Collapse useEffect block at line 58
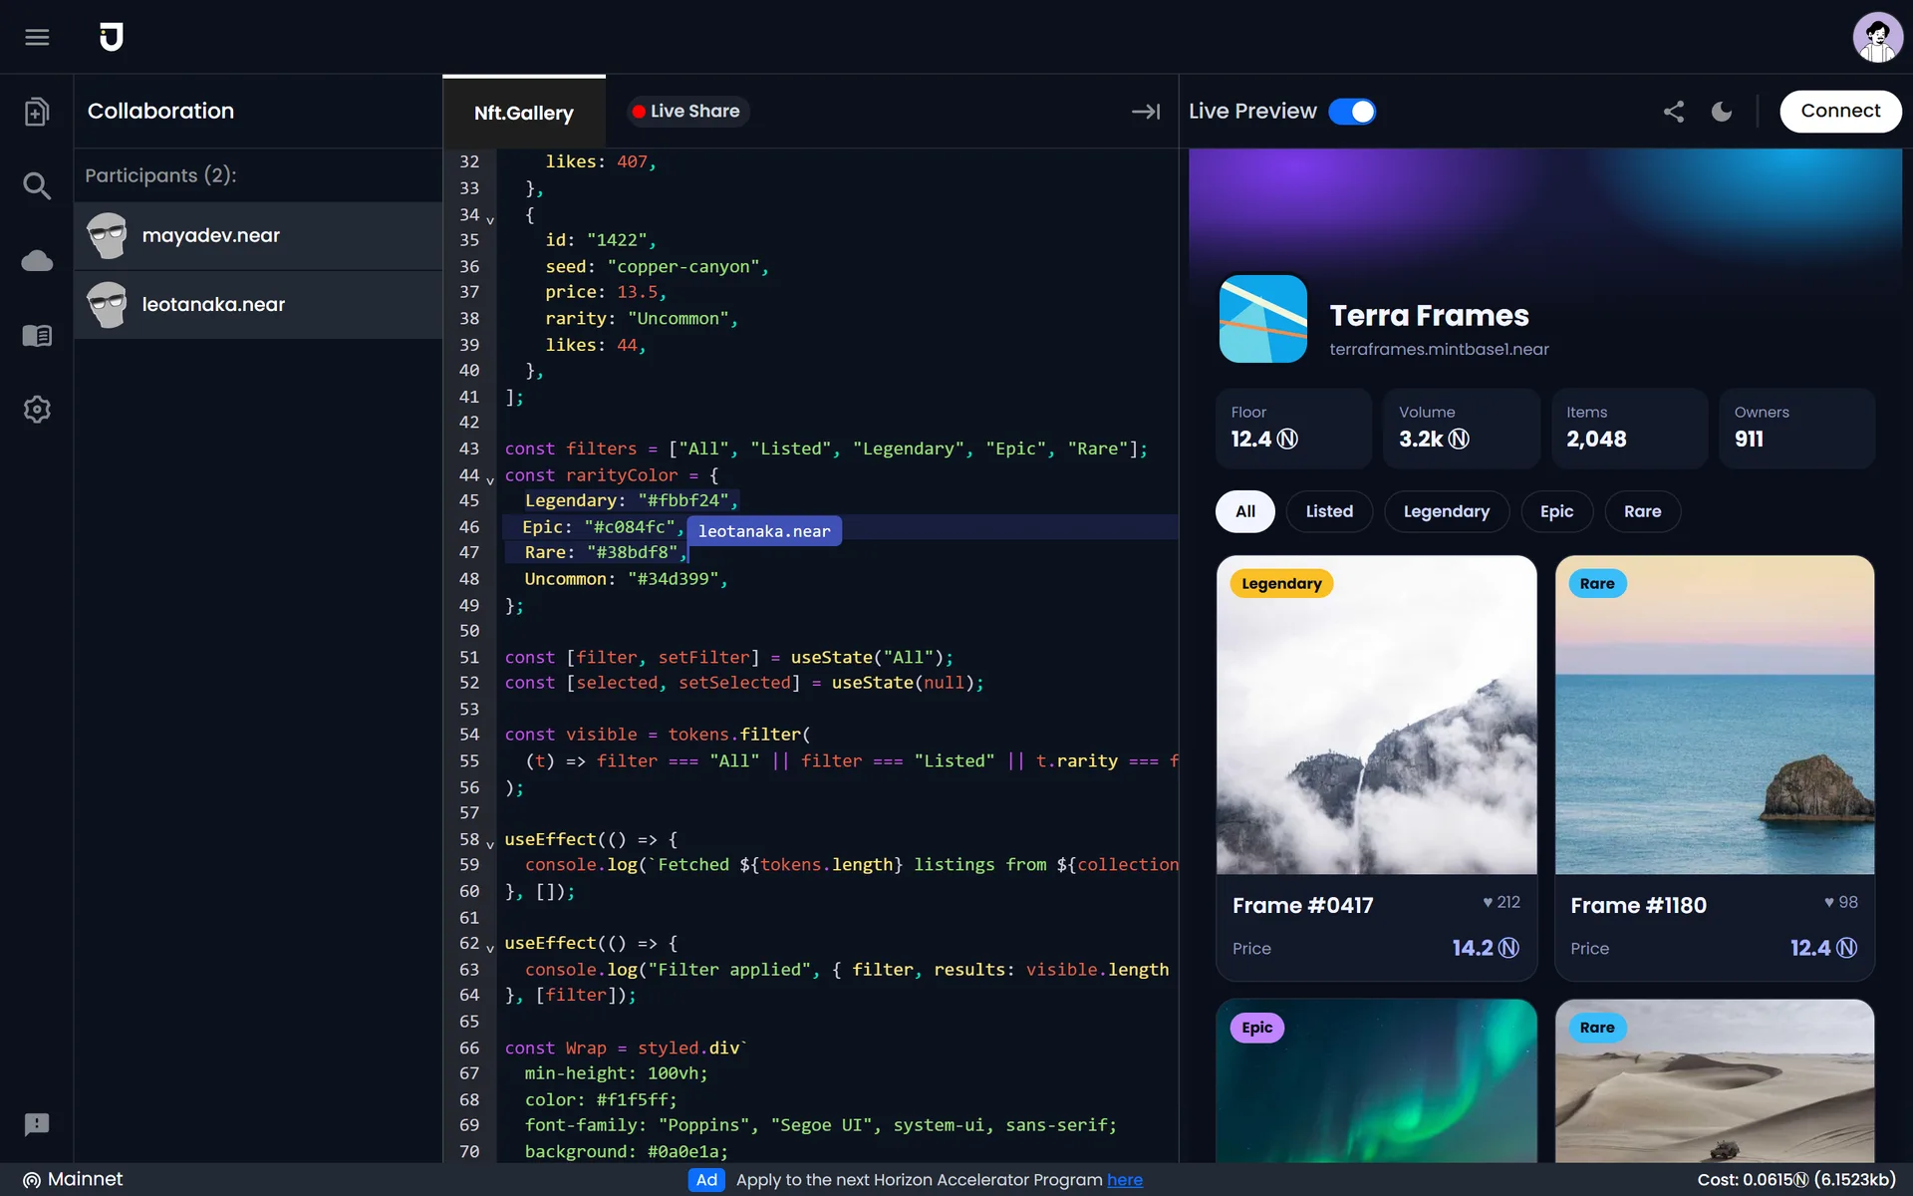The image size is (1913, 1196). click(x=490, y=844)
